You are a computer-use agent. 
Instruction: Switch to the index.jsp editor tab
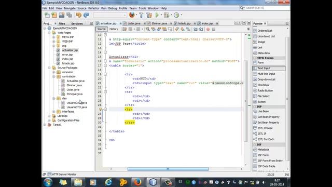tap(207, 23)
